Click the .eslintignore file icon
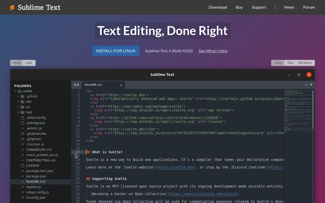This screenshot has height=203, width=325. pyautogui.click(x=22, y=123)
